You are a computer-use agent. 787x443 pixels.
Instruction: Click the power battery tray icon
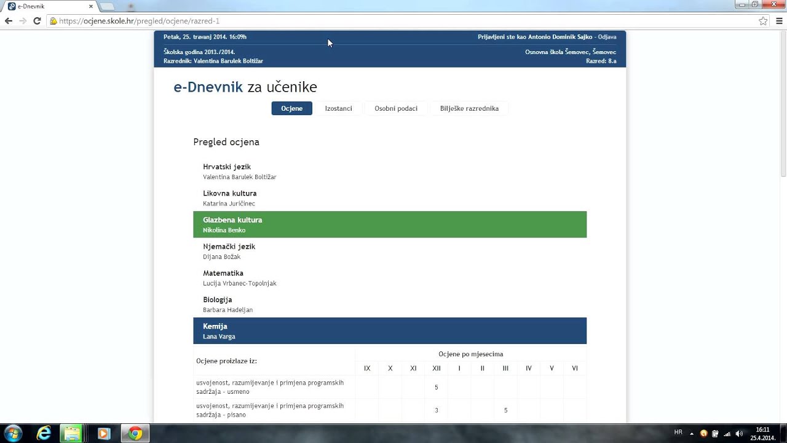click(x=716, y=433)
